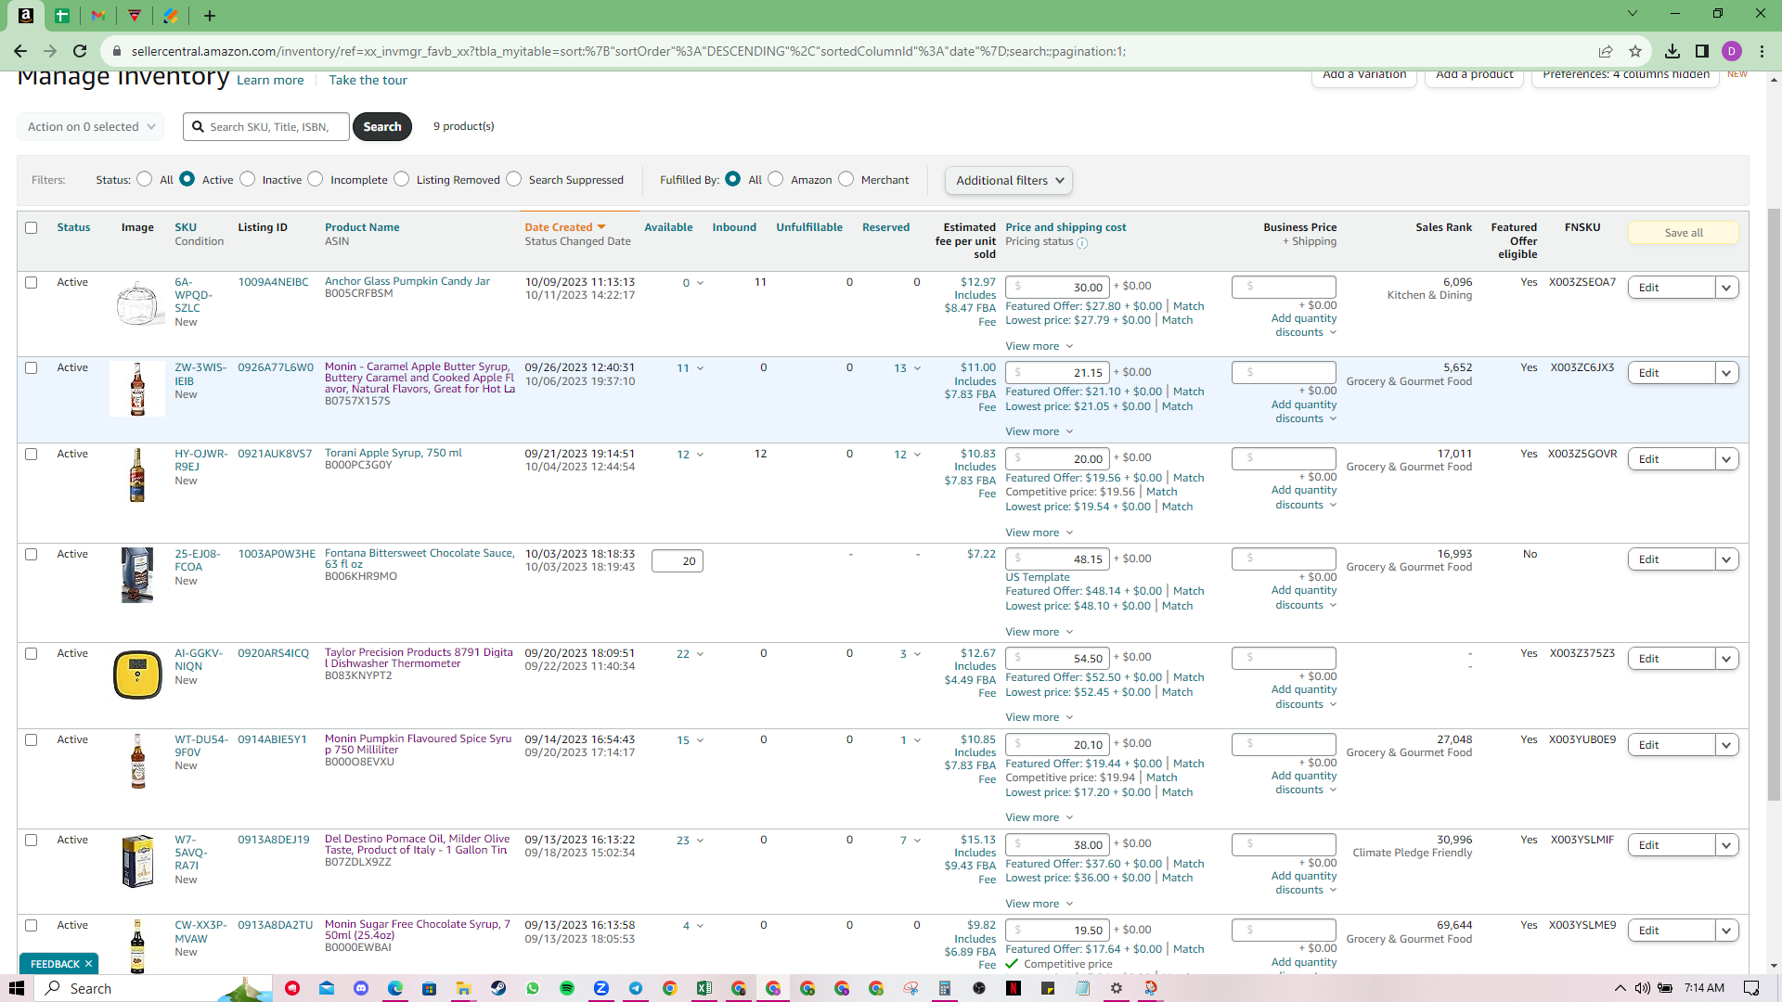Sort the table by Date Created column
Image resolution: width=1782 pixels, height=1002 pixels.
[565, 227]
